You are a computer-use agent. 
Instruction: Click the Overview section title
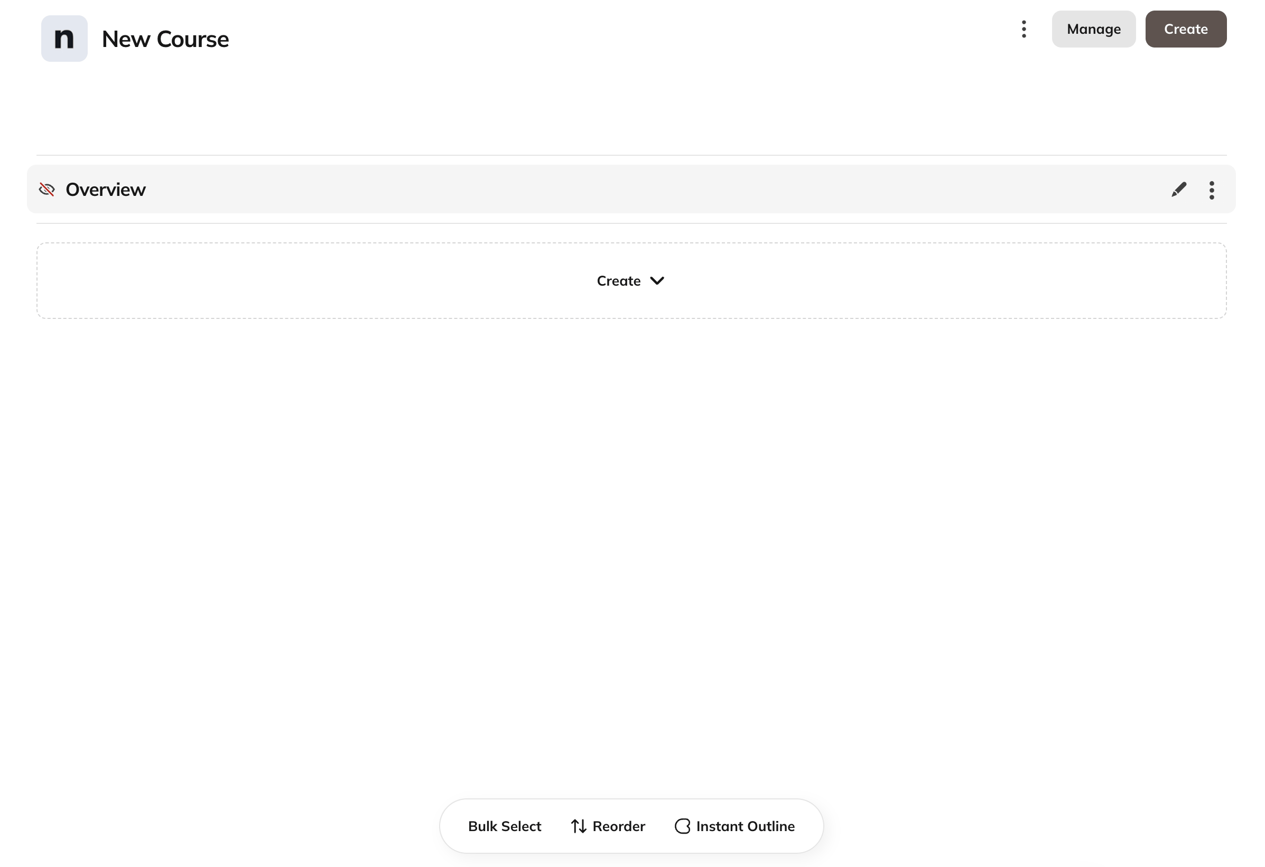tap(106, 190)
